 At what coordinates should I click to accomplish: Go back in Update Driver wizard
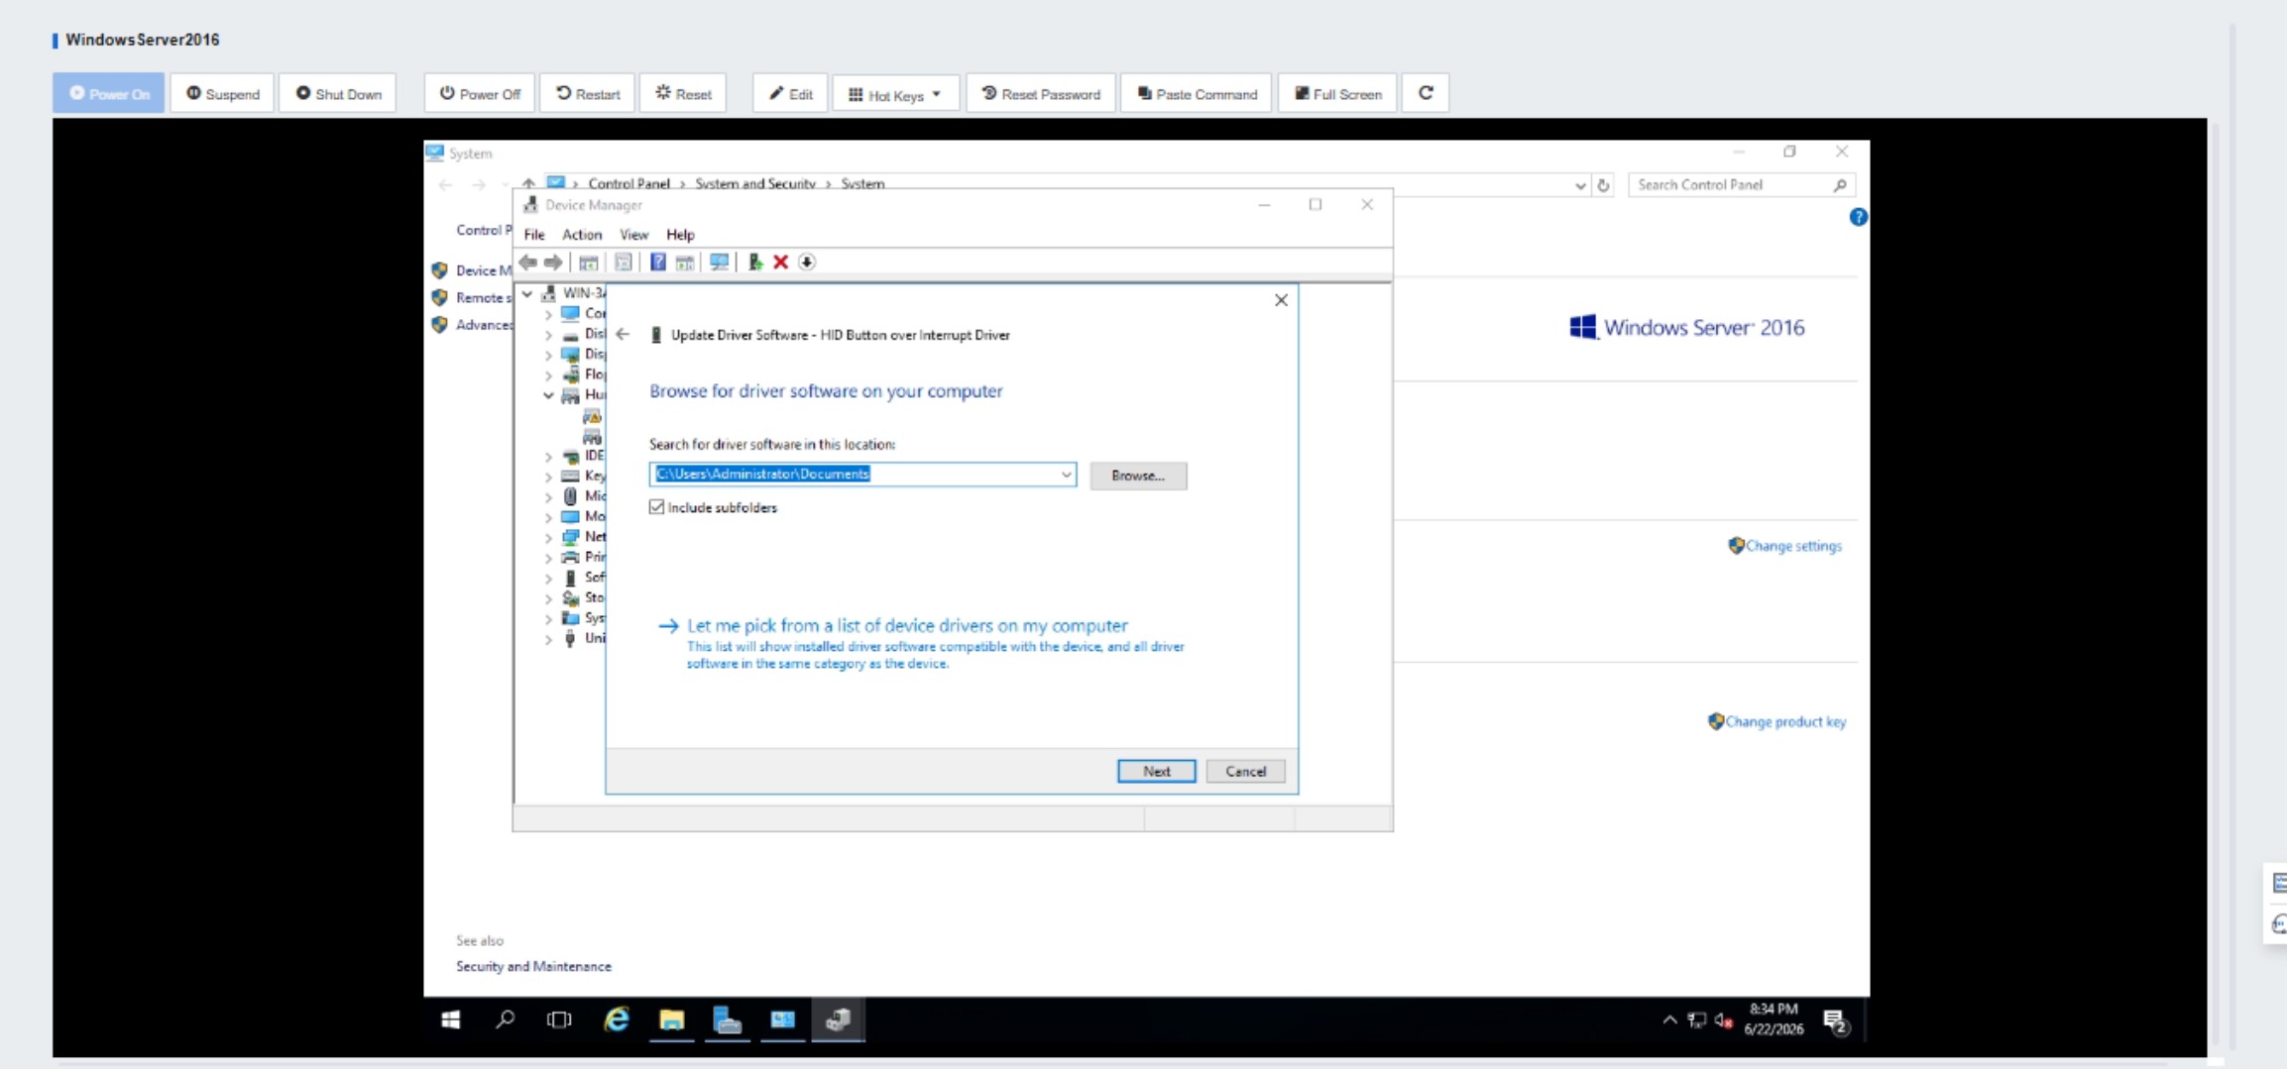click(x=623, y=335)
